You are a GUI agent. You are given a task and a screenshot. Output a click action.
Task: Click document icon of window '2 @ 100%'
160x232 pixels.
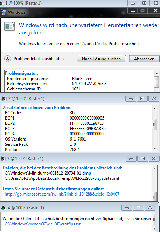click(4, 99)
